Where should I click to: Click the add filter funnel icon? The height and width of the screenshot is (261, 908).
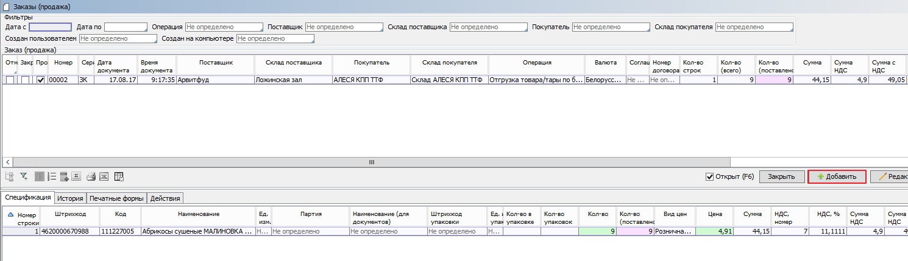(x=24, y=176)
